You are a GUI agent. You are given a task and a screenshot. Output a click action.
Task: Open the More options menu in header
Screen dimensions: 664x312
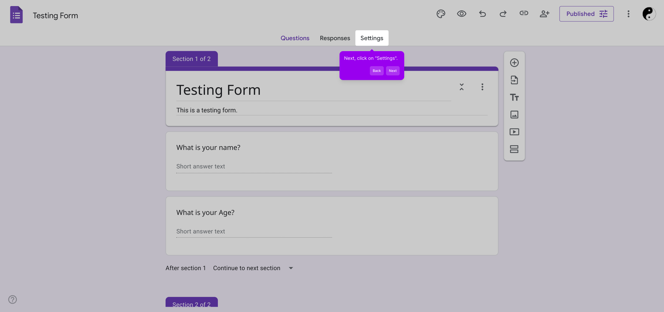coord(628,14)
